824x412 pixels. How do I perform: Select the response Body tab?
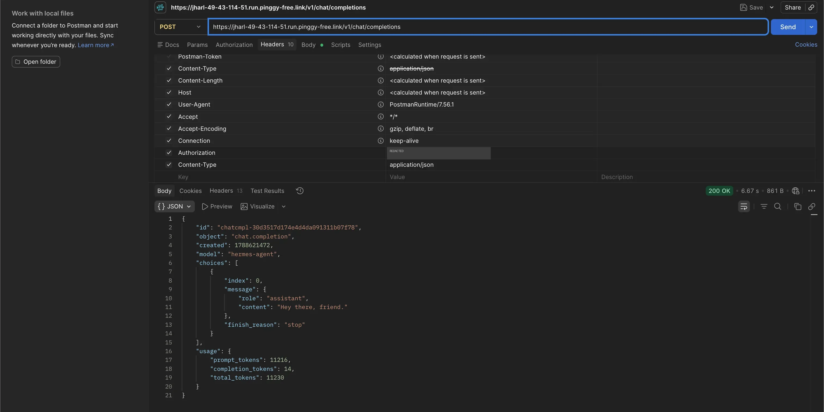(164, 191)
